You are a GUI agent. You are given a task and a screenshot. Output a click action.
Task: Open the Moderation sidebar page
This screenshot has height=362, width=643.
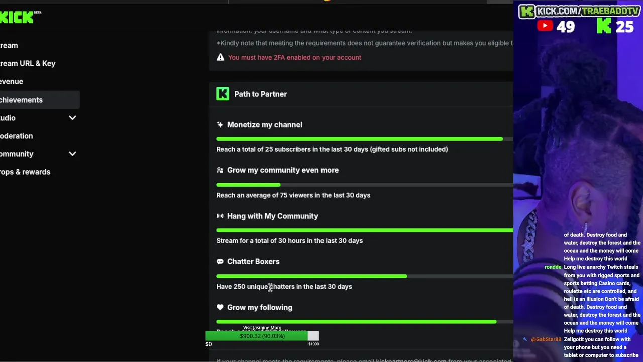(x=17, y=136)
